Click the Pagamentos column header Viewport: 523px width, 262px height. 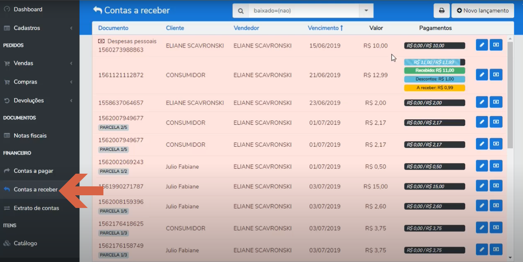pyautogui.click(x=435, y=28)
